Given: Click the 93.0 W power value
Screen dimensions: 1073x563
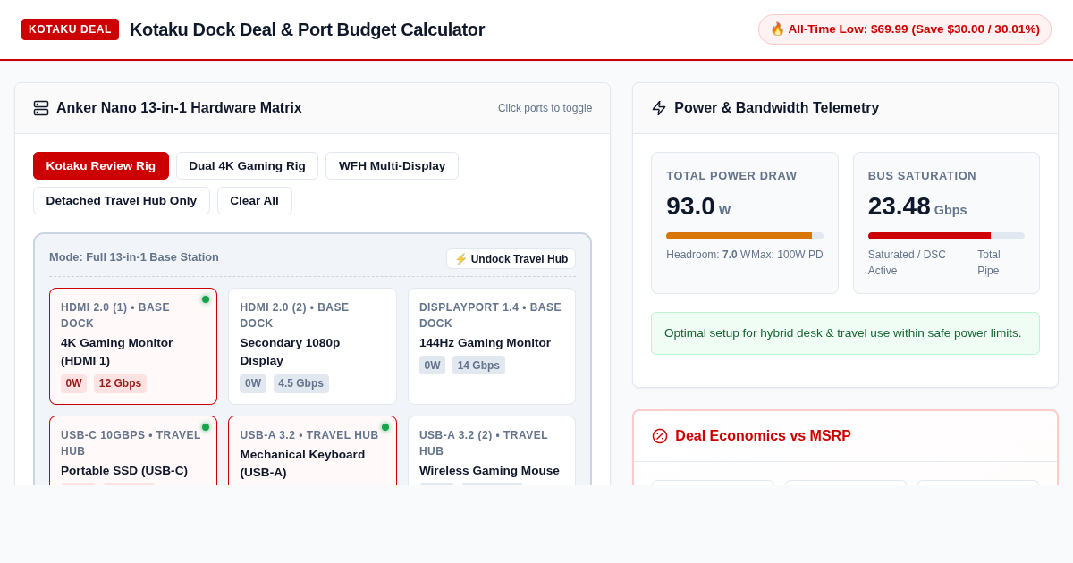Looking at the screenshot, I should click(x=698, y=206).
